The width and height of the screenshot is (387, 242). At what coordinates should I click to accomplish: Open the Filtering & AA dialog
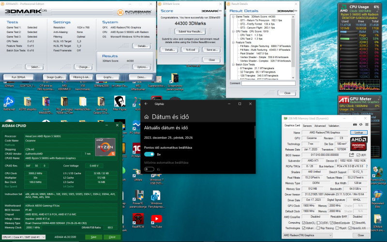(x=81, y=77)
